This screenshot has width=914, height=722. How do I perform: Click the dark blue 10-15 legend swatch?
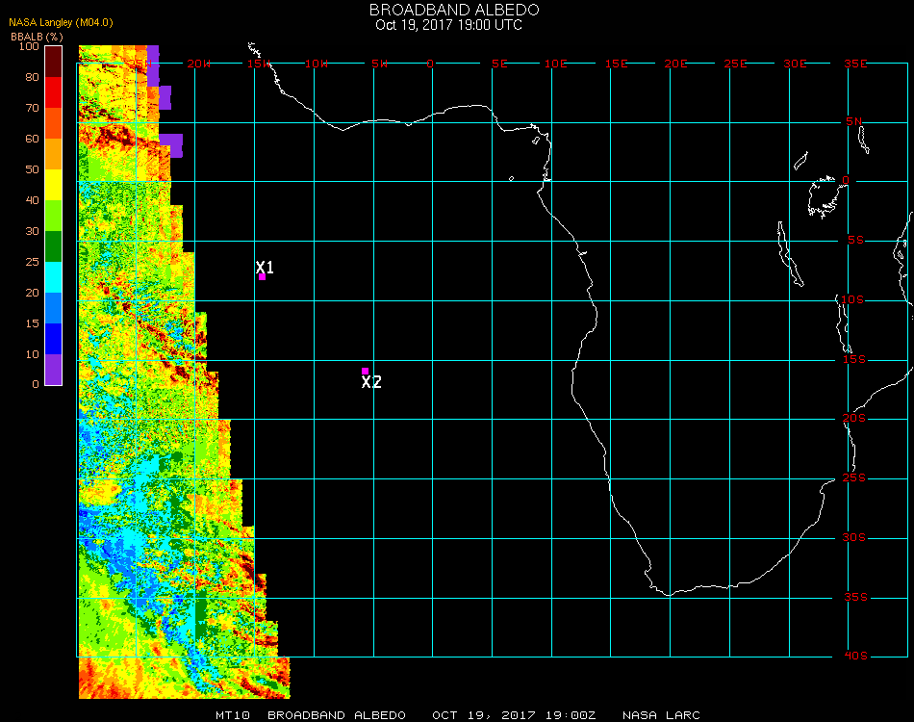click(x=53, y=339)
